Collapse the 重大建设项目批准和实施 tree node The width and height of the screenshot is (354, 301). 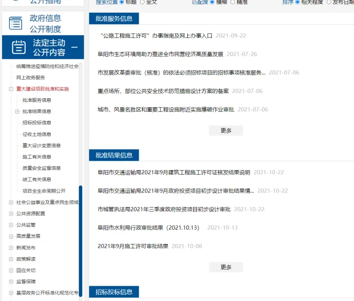pos(11,89)
